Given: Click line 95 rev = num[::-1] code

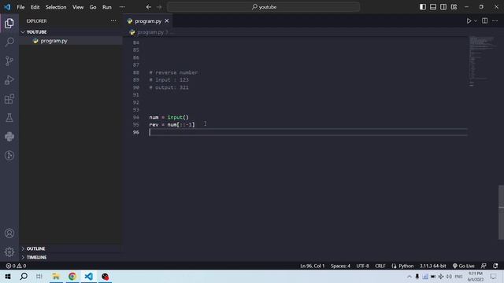Looking at the screenshot, I should 172,125.
